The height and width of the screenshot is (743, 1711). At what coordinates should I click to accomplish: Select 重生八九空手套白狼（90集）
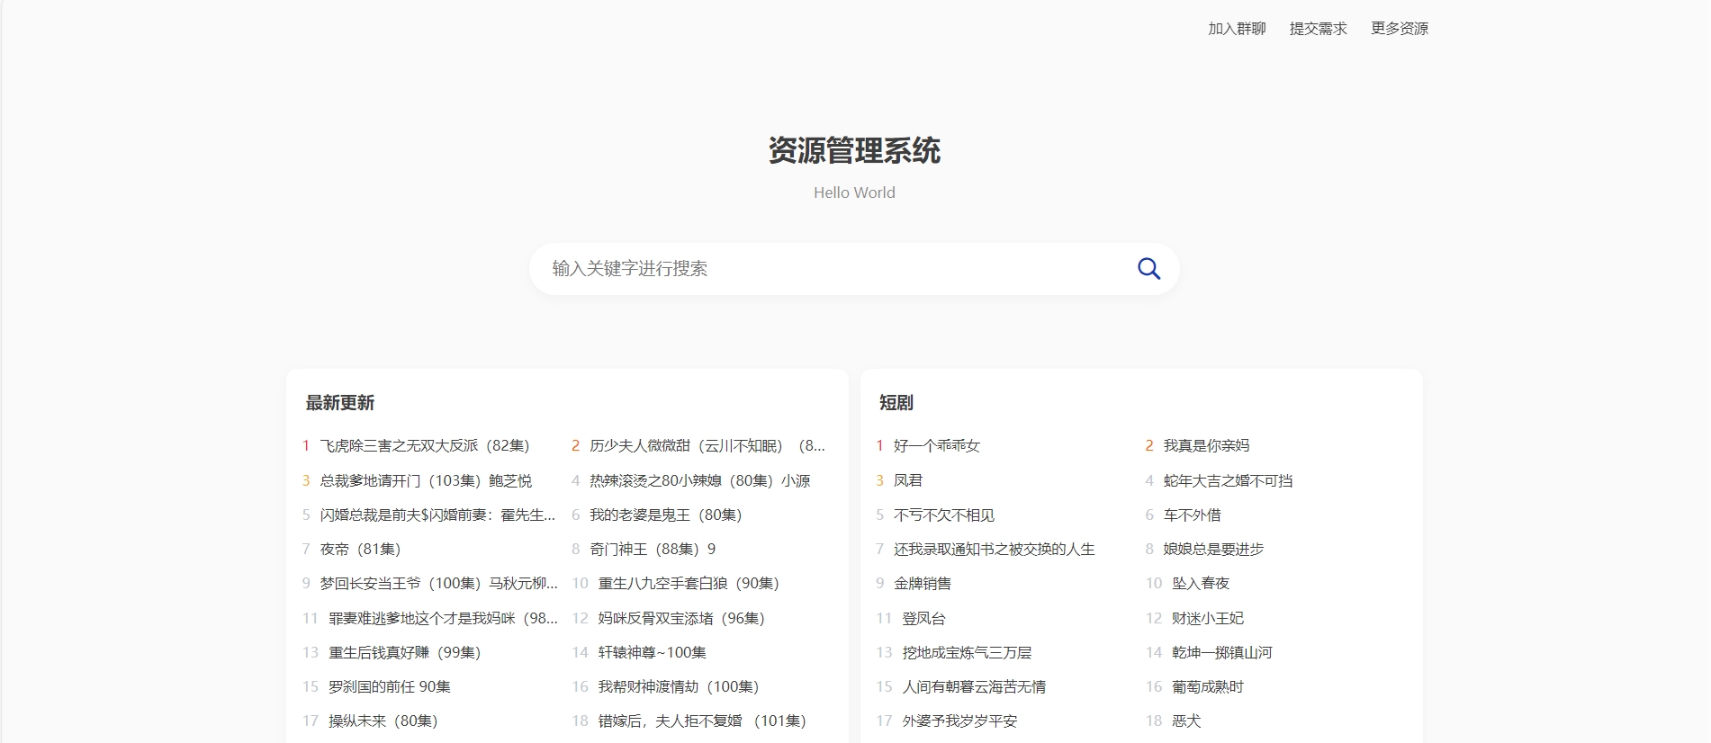click(689, 583)
